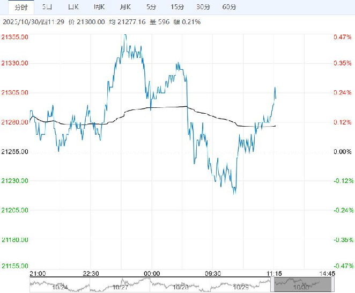This screenshot has height=293, width=355.
Task: Switch to the 15分 interval tab
Action: (x=177, y=7)
